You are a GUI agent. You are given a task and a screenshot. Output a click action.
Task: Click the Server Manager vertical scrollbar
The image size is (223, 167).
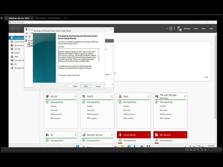pos(216,77)
